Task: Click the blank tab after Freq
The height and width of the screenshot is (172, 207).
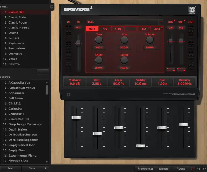Action: 131,29
